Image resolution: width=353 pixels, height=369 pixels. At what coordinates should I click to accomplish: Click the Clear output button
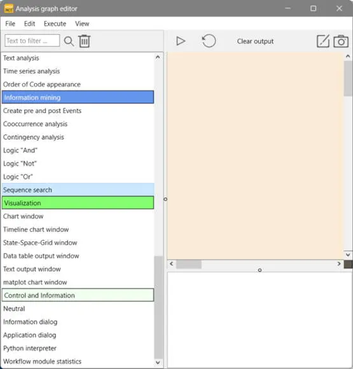255,41
